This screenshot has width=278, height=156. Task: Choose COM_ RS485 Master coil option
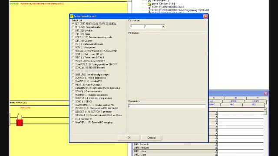(73, 68)
